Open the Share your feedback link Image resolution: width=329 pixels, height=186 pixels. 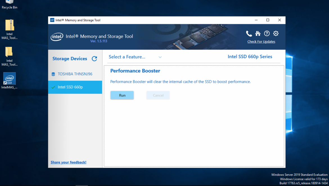tap(68, 162)
